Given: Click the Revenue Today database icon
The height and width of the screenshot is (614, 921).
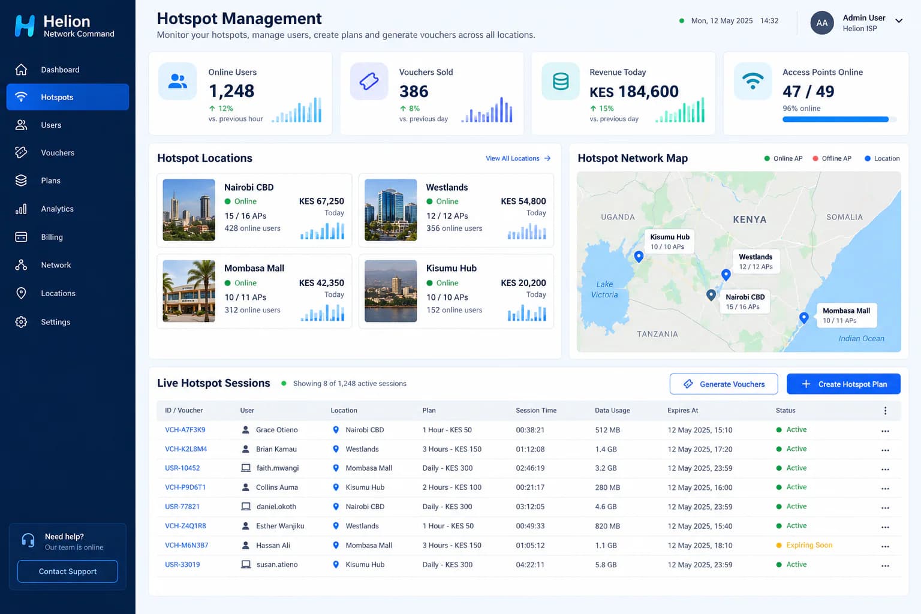Looking at the screenshot, I should tap(561, 81).
